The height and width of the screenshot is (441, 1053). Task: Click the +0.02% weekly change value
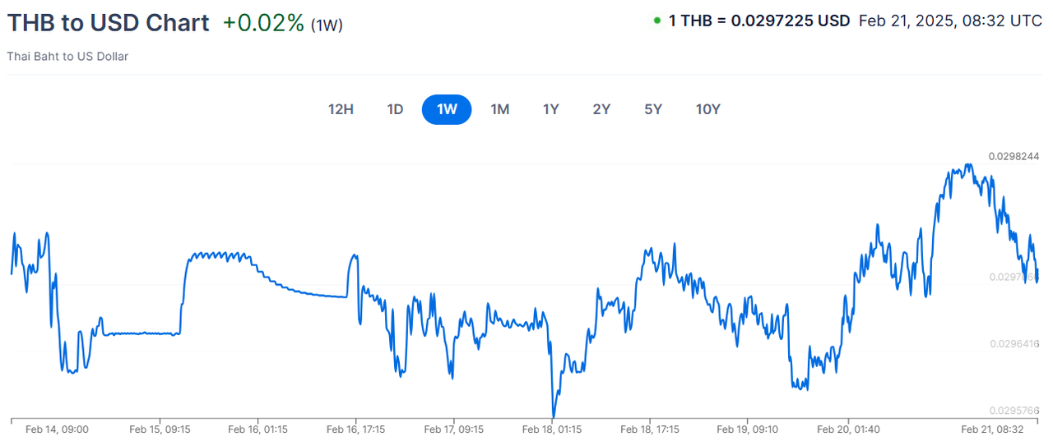click(263, 23)
